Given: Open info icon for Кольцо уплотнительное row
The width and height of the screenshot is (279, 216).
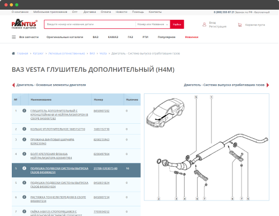Looking at the screenshot, I should pyautogui.click(x=24, y=129).
